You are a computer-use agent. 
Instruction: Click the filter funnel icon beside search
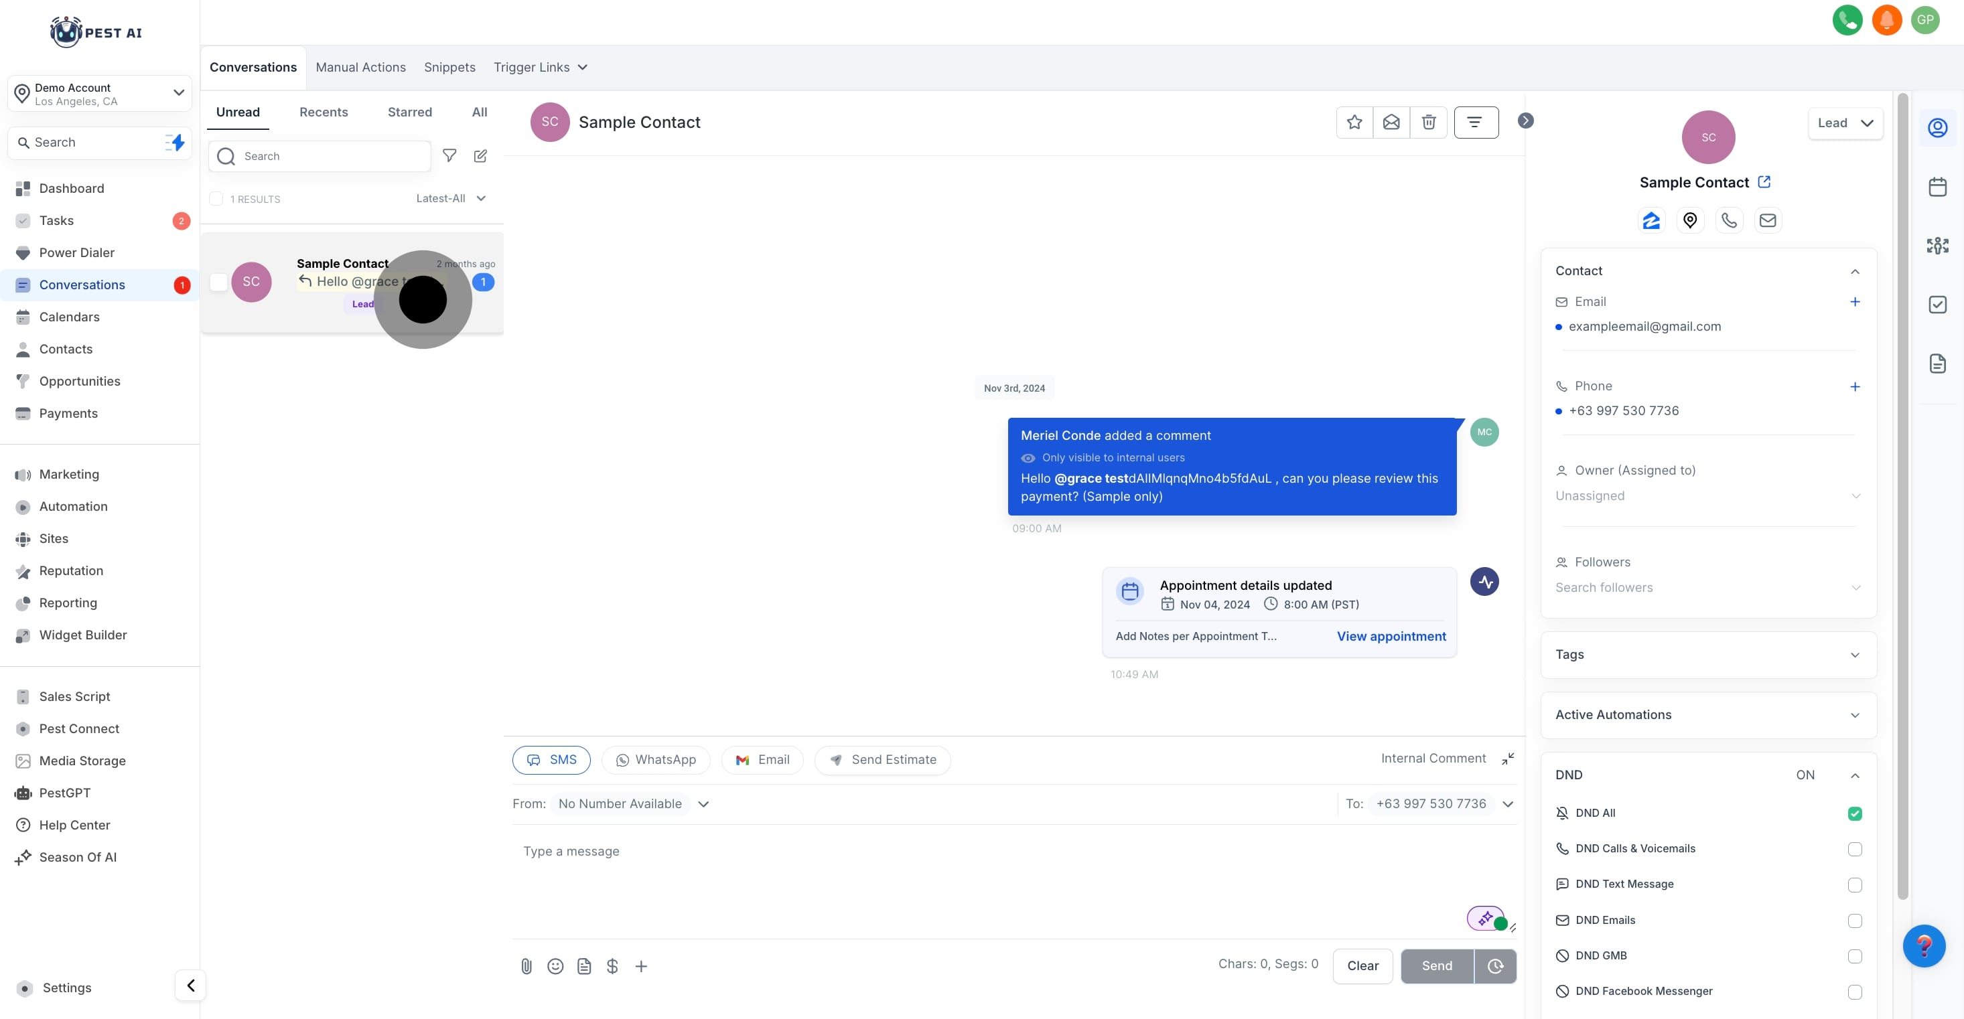pos(450,155)
